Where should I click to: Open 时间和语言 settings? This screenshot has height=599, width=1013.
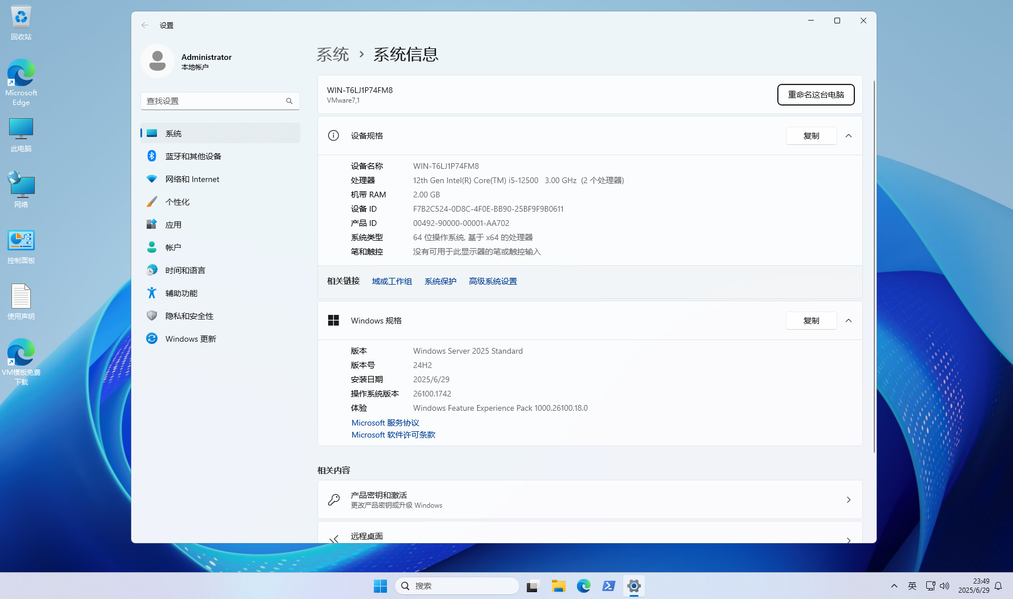point(220,270)
